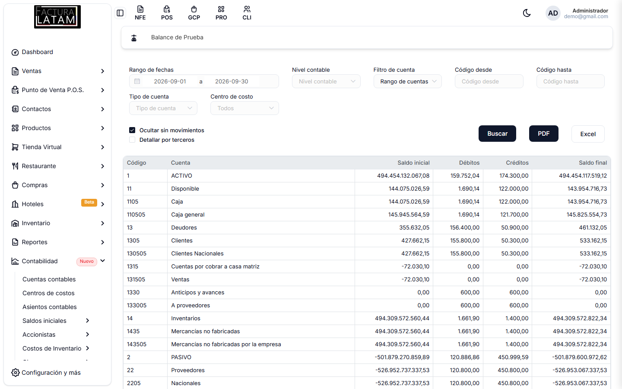
Task: Toggle the sidebar collapse icon
Action: pos(120,13)
